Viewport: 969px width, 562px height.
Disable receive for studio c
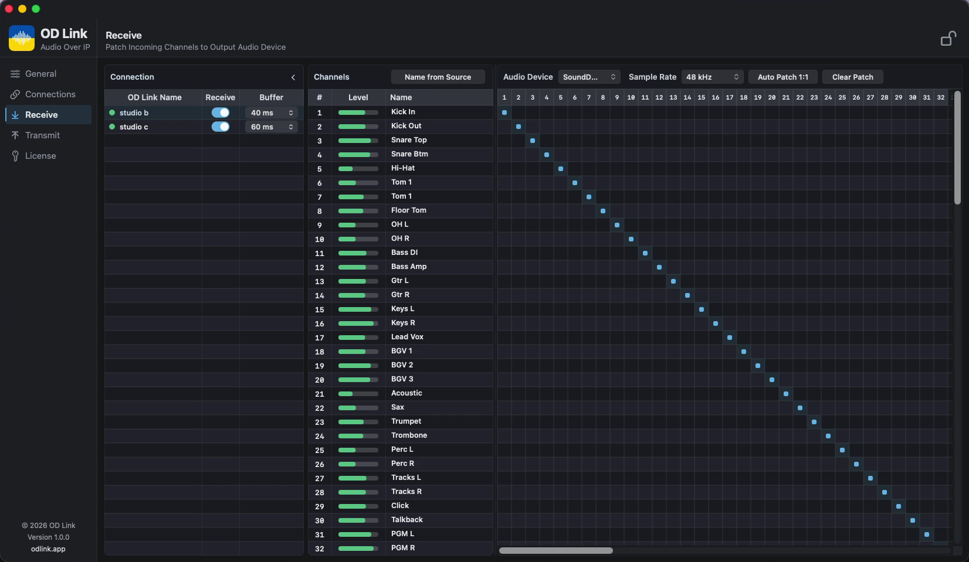pyautogui.click(x=221, y=127)
